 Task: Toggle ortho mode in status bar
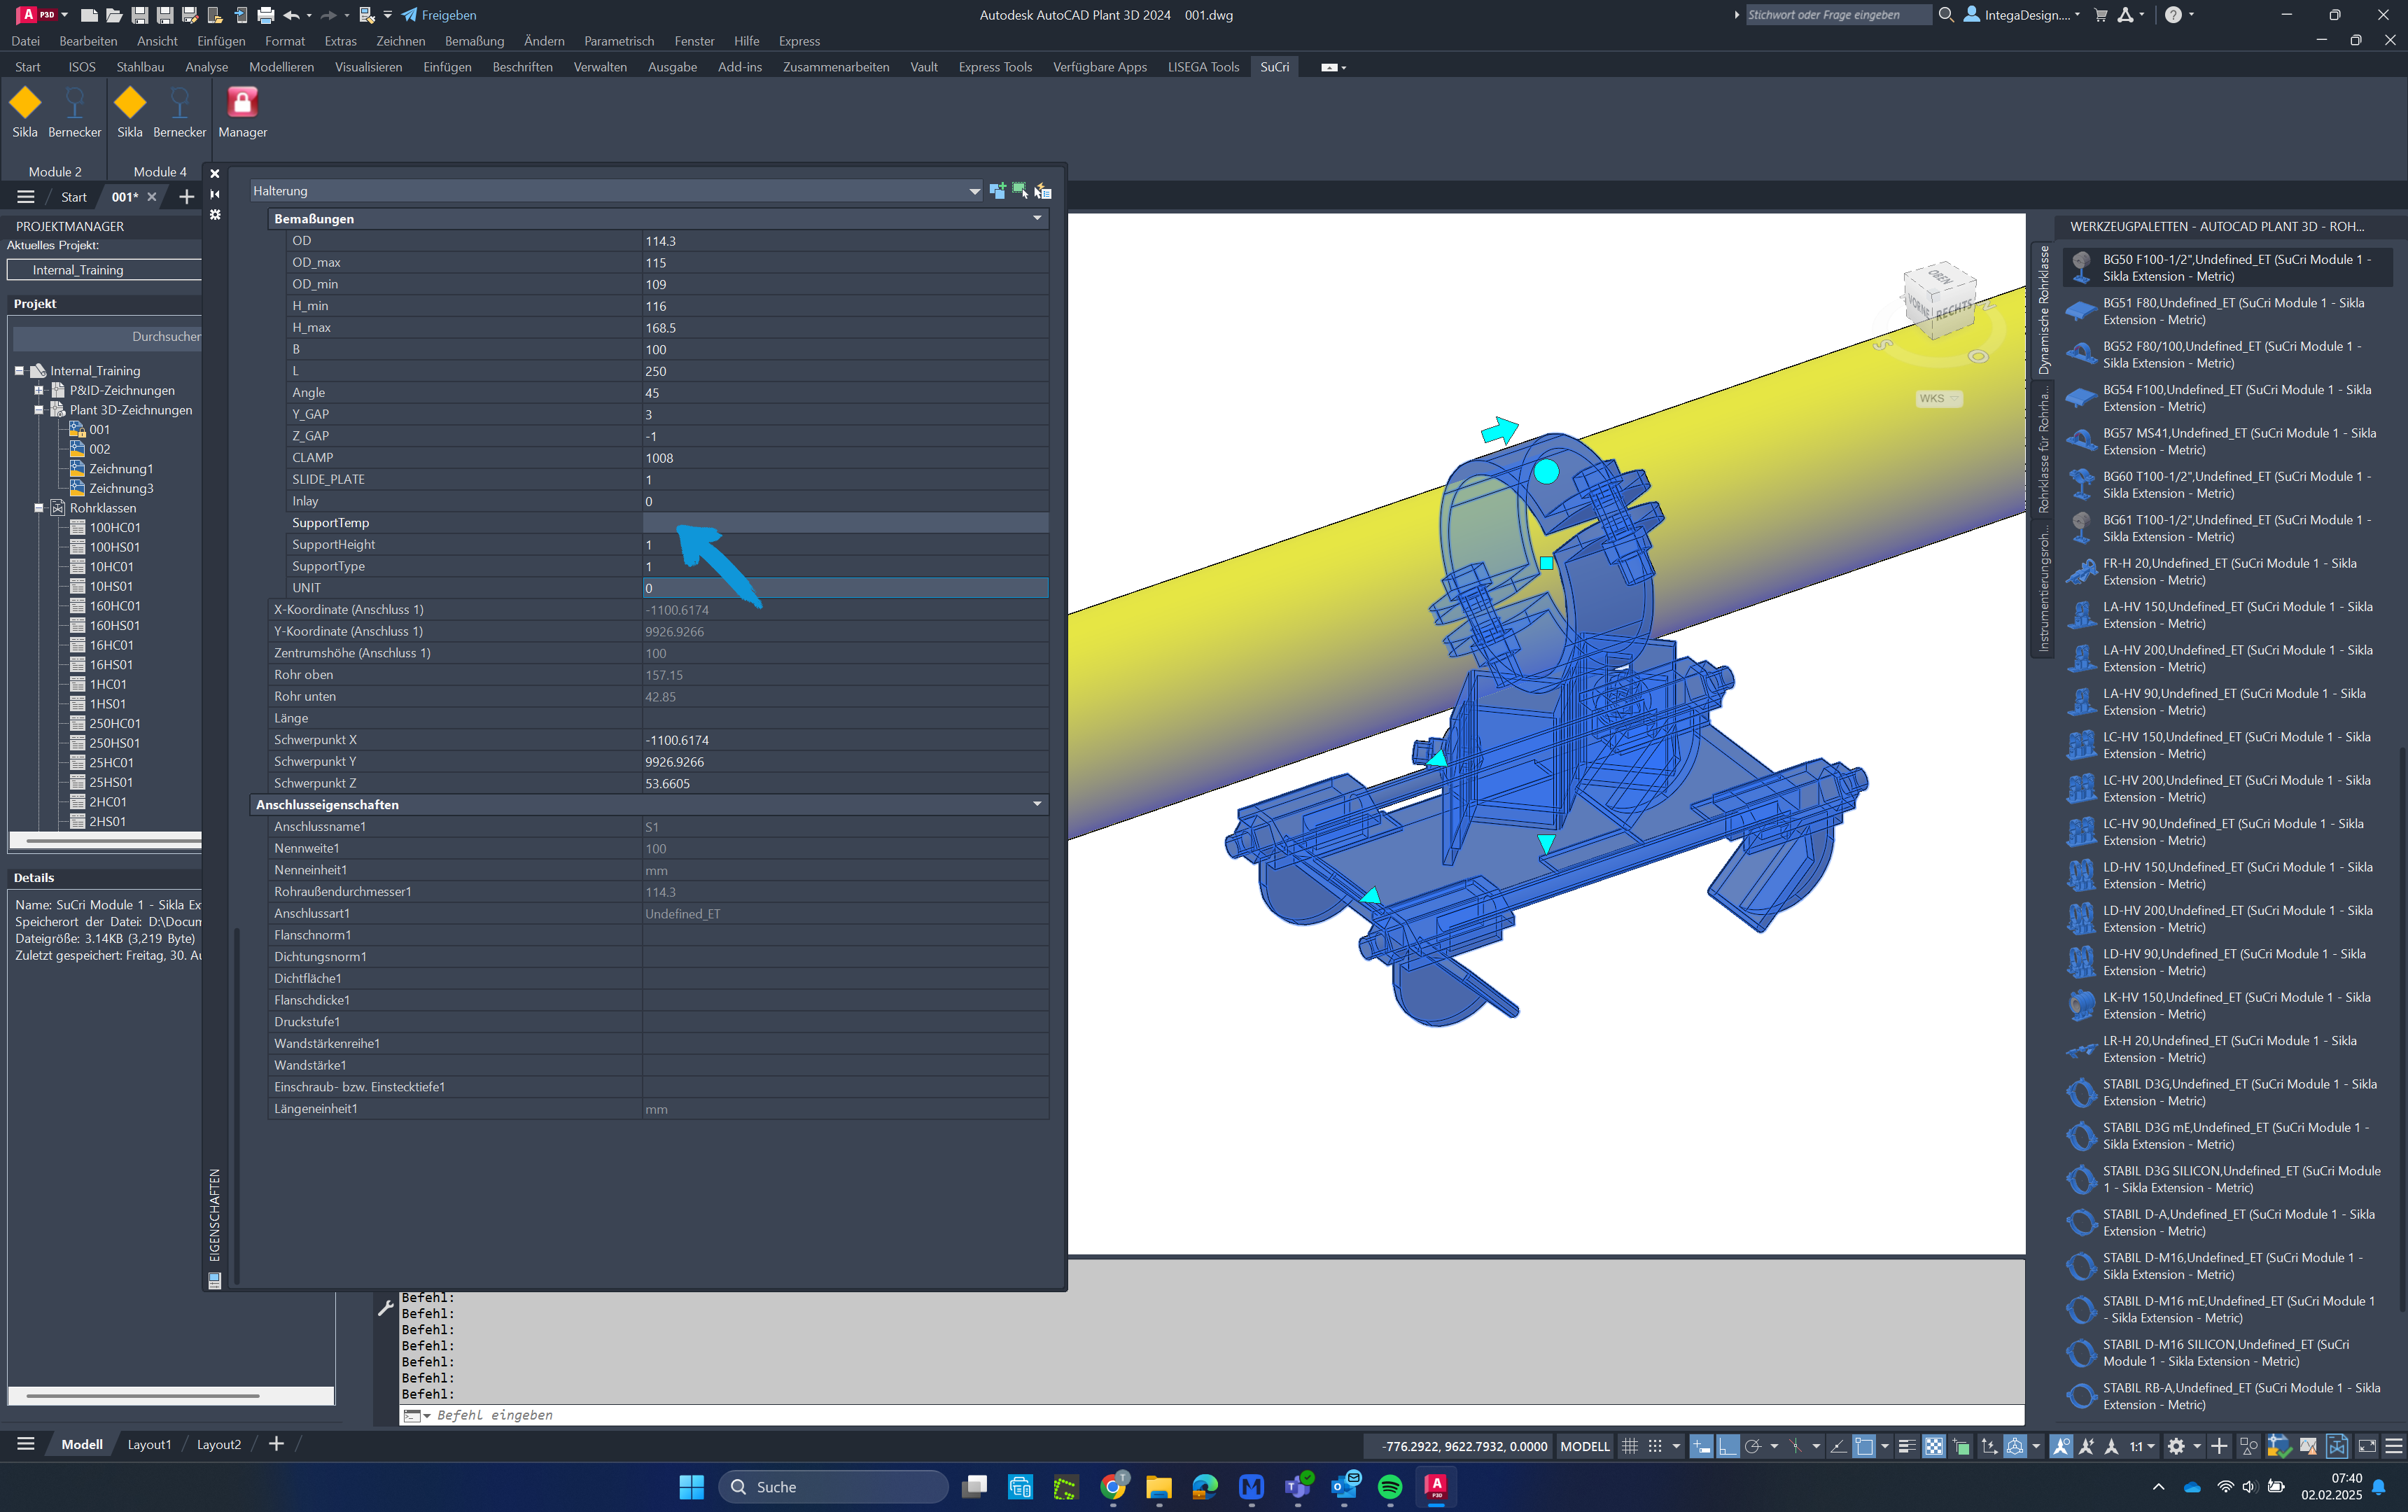click(x=1728, y=1446)
